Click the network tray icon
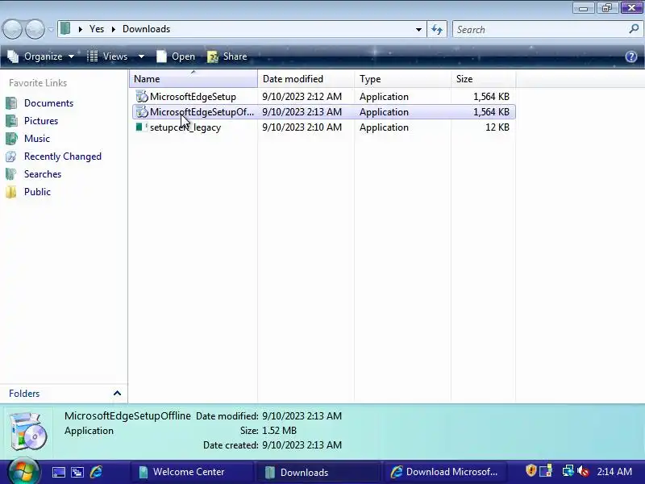Image resolution: width=645 pixels, height=484 pixels. [568, 471]
